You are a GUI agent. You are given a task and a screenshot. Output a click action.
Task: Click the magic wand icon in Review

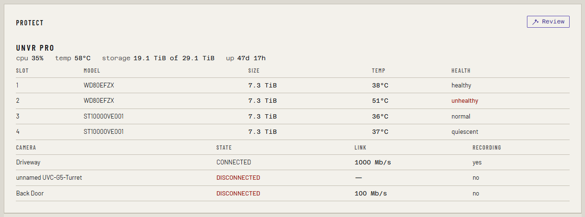coord(536,22)
